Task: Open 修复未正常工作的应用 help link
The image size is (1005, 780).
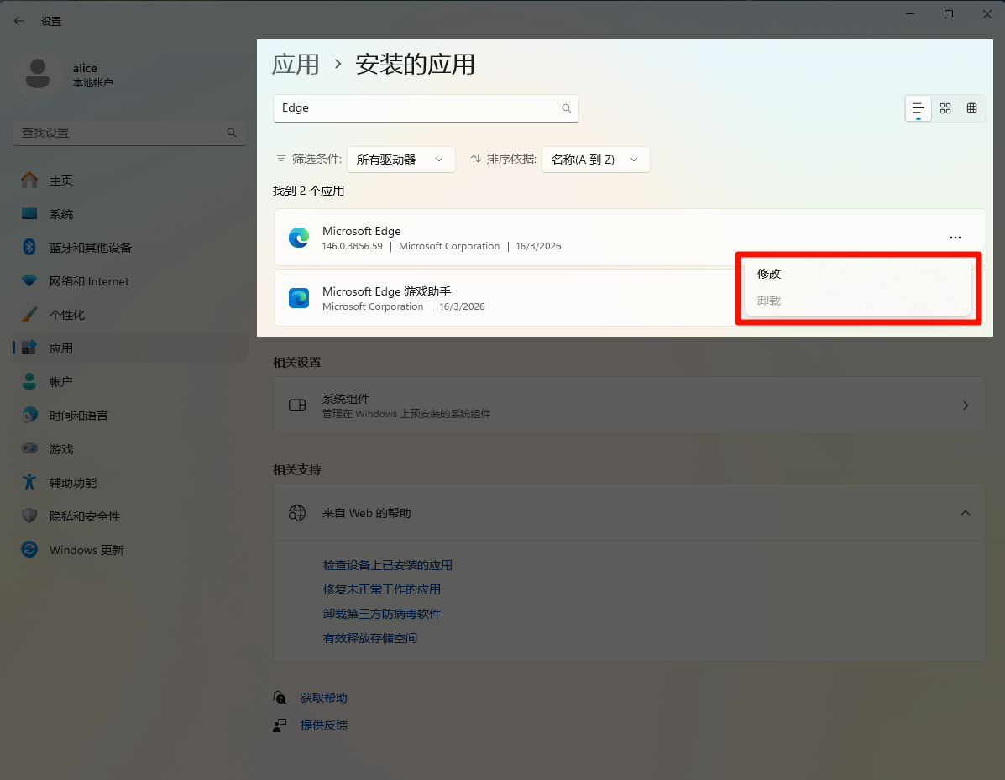Action: pos(382,589)
